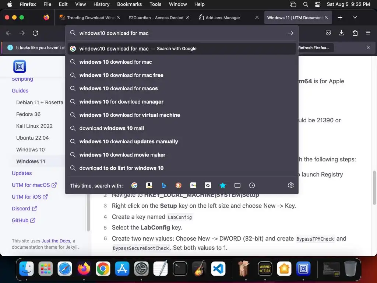
Task: Launch Terminal from the dock
Action: [180, 269]
